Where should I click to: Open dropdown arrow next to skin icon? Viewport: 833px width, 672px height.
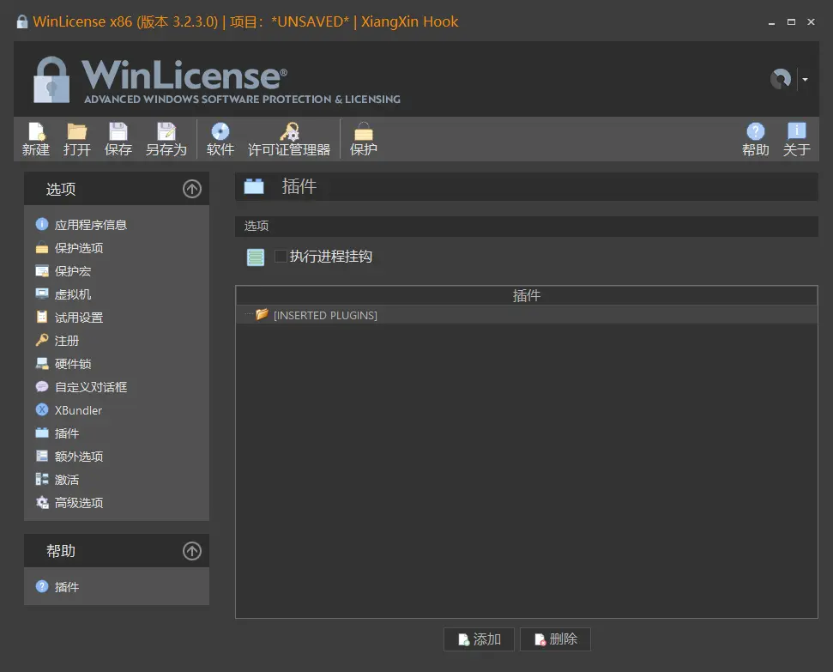pos(806,79)
